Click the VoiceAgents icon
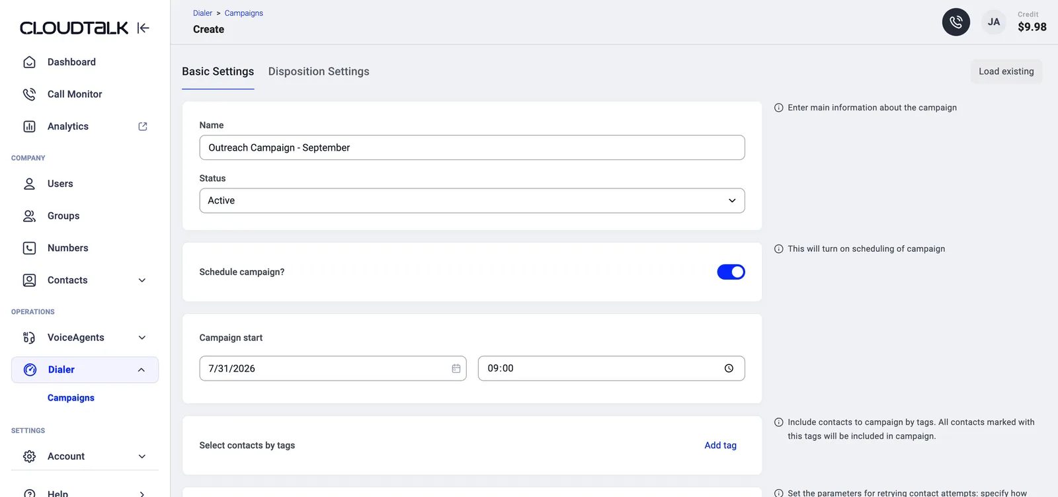Image resolution: width=1058 pixels, height=497 pixels. pos(29,338)
